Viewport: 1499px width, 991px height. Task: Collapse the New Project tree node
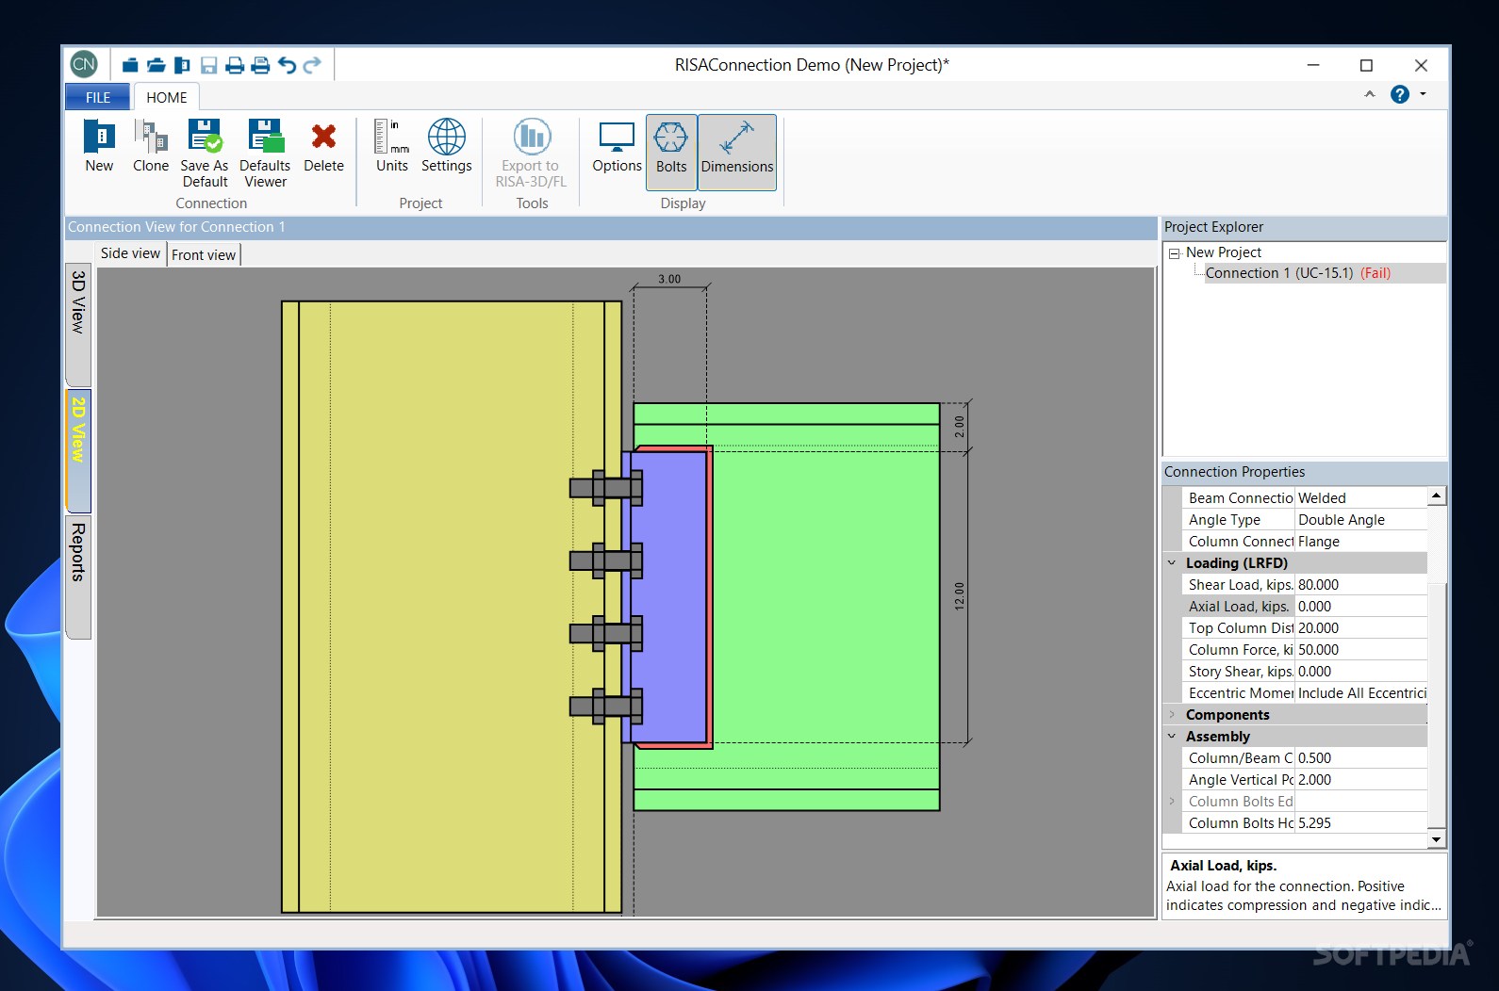click(x=1174, y=253)
